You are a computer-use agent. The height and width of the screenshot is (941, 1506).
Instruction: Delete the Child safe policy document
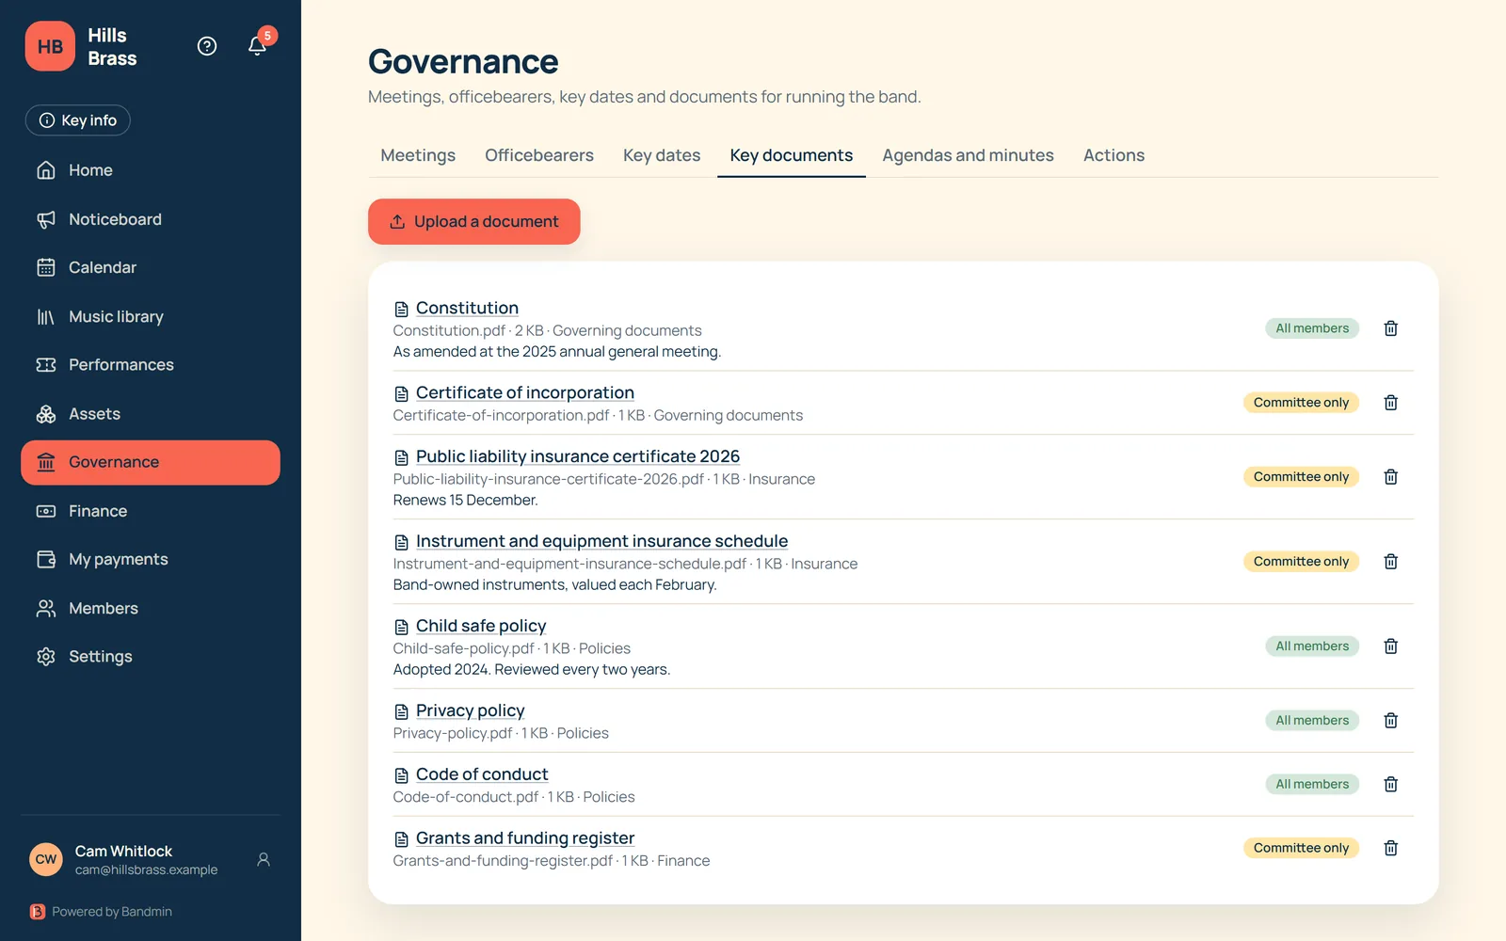point(1390,646)
